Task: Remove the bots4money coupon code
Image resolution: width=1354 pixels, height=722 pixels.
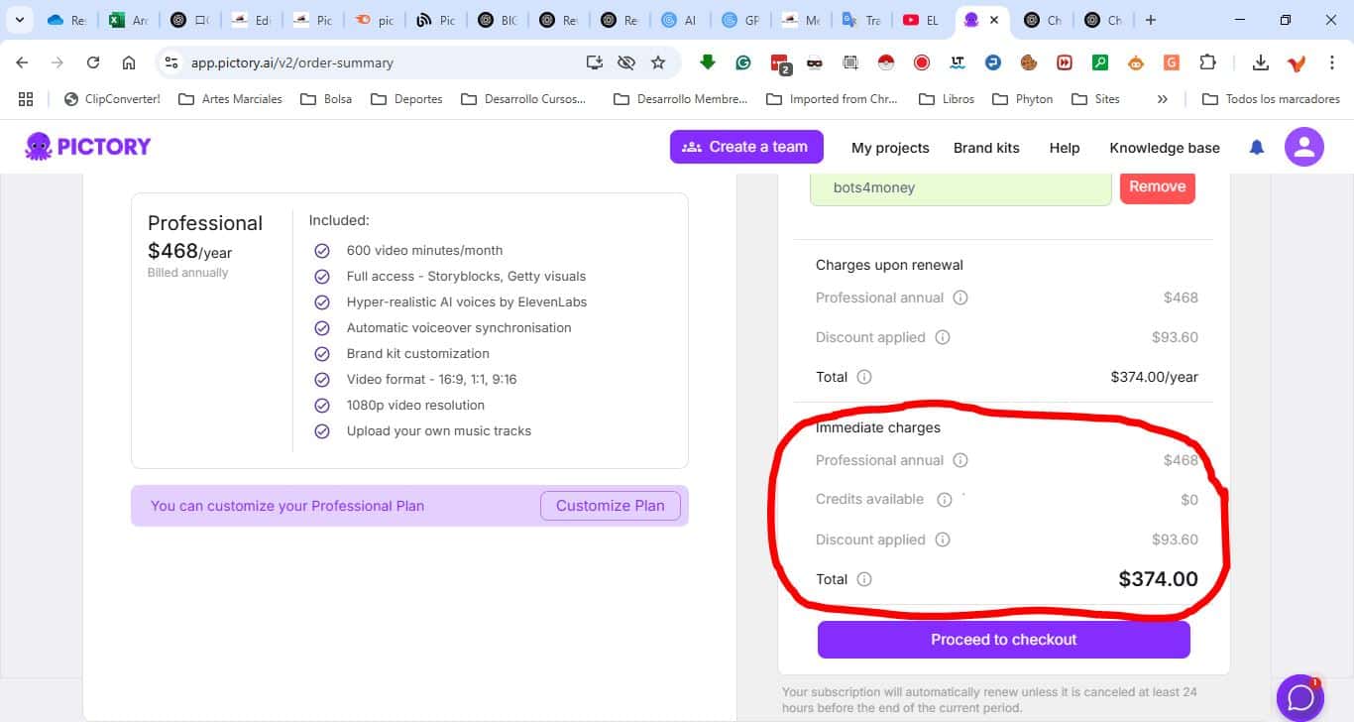Action: coord(1157,186)
